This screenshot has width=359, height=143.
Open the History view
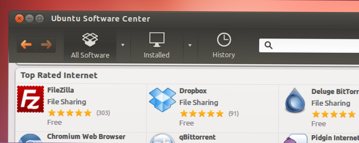[x=224, y=46]
